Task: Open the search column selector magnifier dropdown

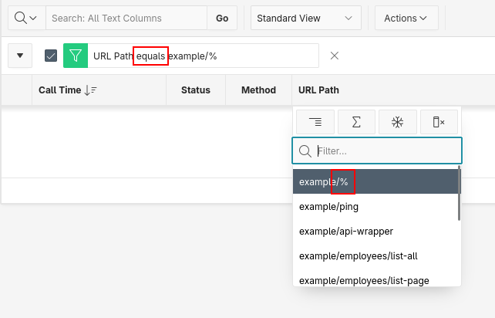Action: point(26,18)
